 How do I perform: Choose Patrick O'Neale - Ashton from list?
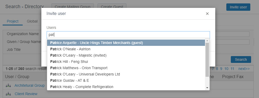pyautogui.click(x=126, y=49)
